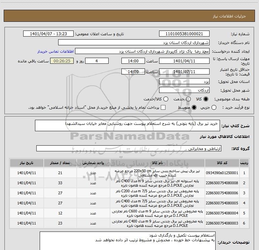This screenshot has height=250, width=259.
Task: Click the C200 pole item name in row 3
Action: click(157, 193)
